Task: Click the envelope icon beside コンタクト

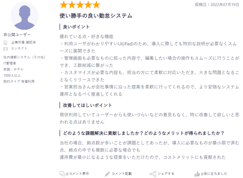Action: pyautogui.click(x=6, y=49)
